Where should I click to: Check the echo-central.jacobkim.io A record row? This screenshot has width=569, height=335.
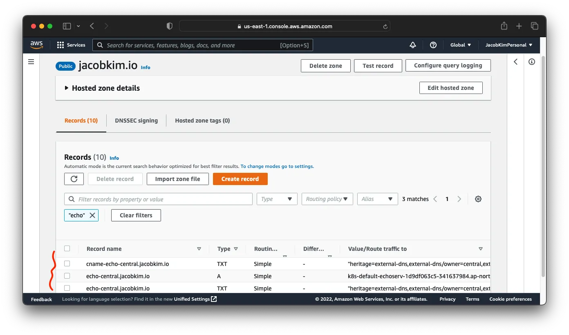tap(67, 276)
